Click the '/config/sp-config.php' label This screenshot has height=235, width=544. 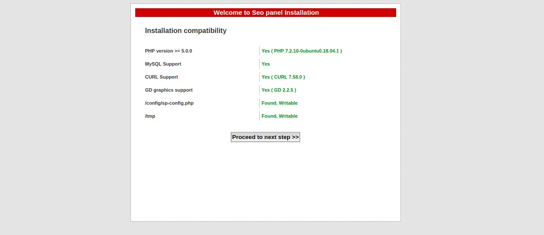tap(169, 103)
